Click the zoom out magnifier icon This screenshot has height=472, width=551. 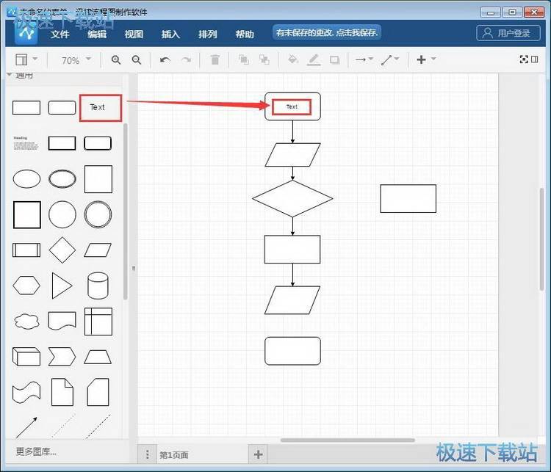click(137, 59)
